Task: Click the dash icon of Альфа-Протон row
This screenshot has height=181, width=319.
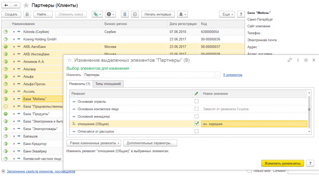Action: tap(19, 84)
